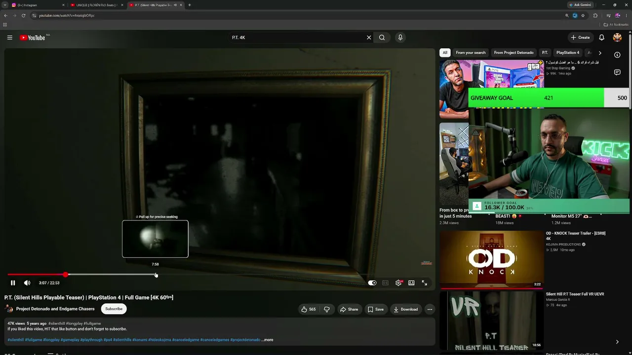
Task: Switch to the Instagram browser tab
Action: pos(37,5)
